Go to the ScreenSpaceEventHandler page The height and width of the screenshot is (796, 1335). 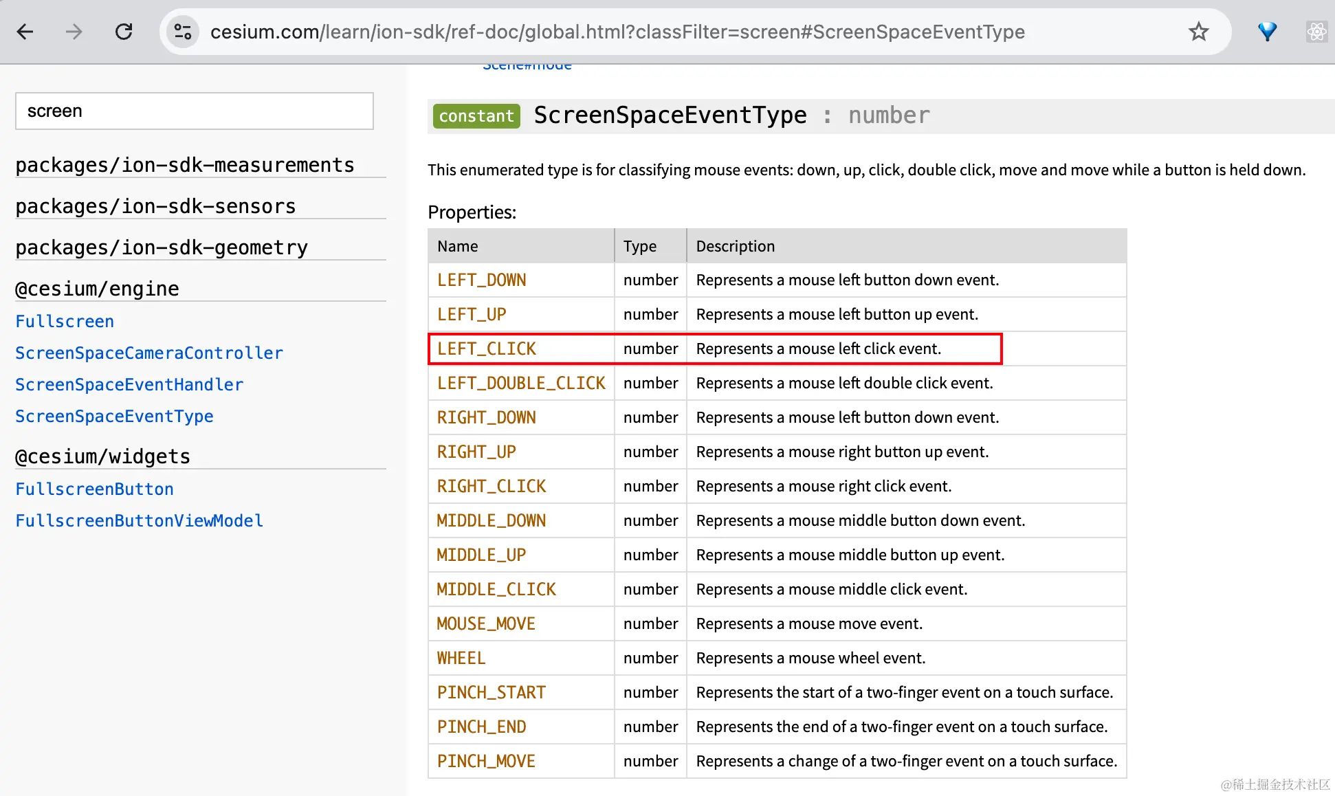pyautogui.click(x=129, y=385)
